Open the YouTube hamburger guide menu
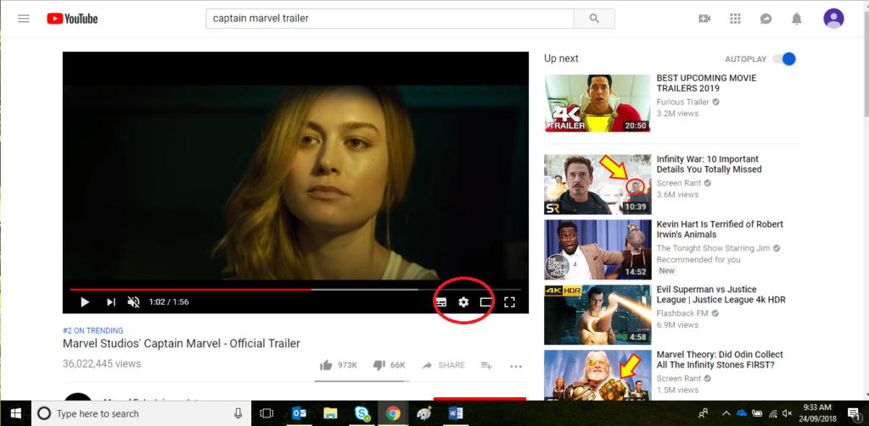 click(x=23, y=19)
